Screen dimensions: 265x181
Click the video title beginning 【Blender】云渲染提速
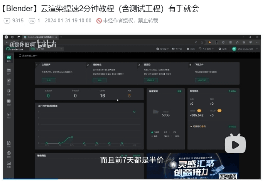pos(100,8)
